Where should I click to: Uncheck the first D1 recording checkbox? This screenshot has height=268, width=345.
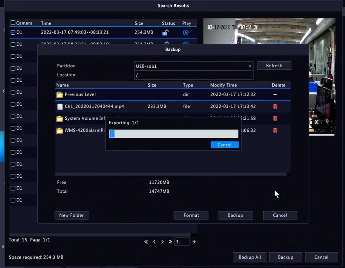(13, 32)
